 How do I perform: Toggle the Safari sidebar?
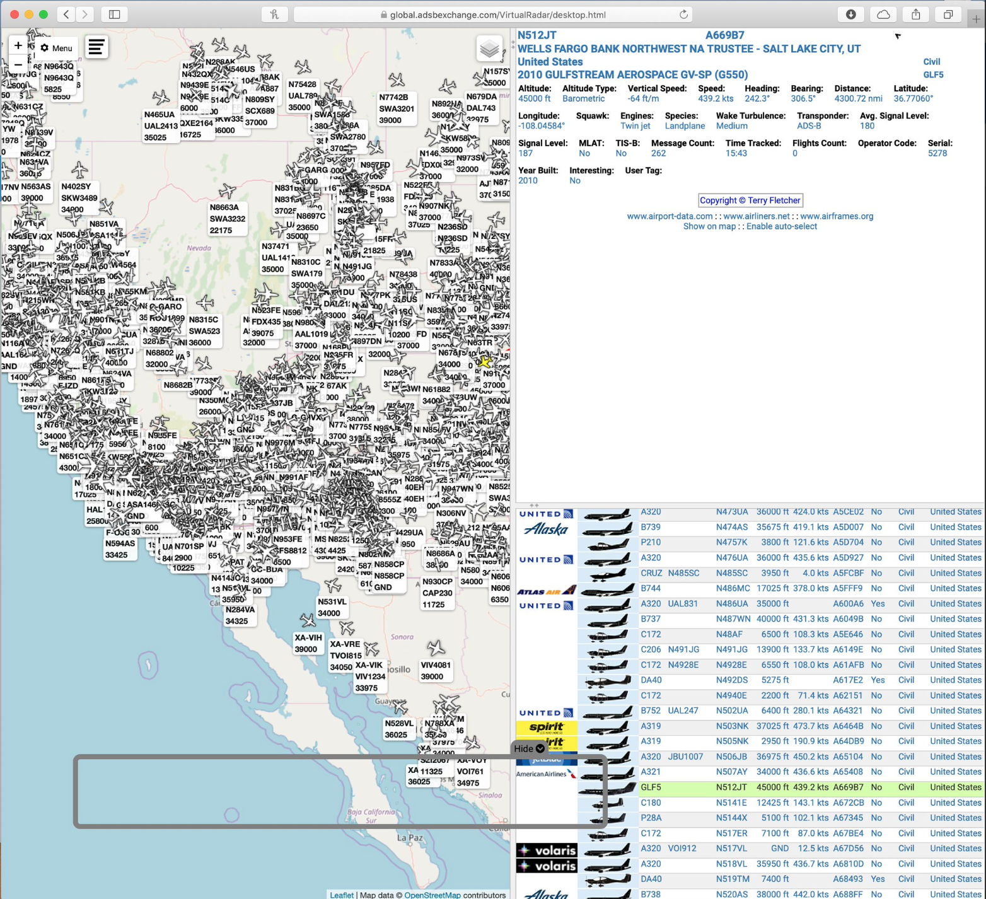click(115, 14)
